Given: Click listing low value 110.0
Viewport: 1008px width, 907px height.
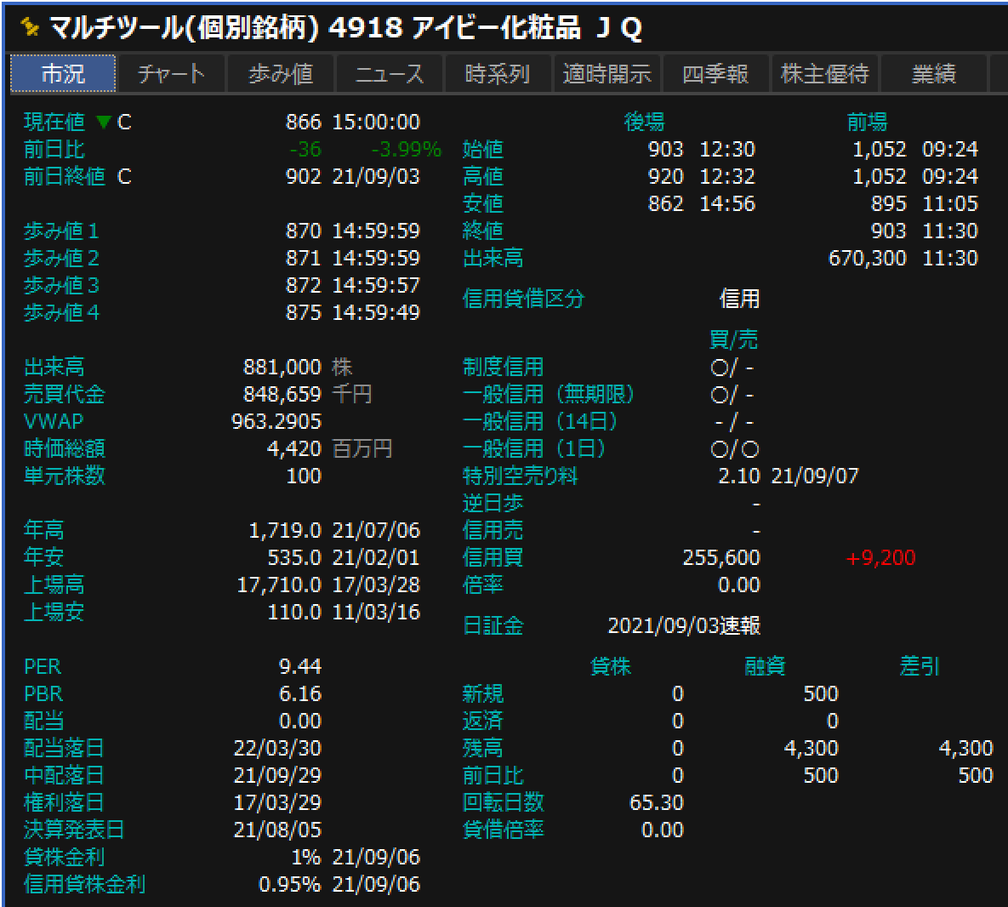Looking at the screenshot, I should (294, 612).
